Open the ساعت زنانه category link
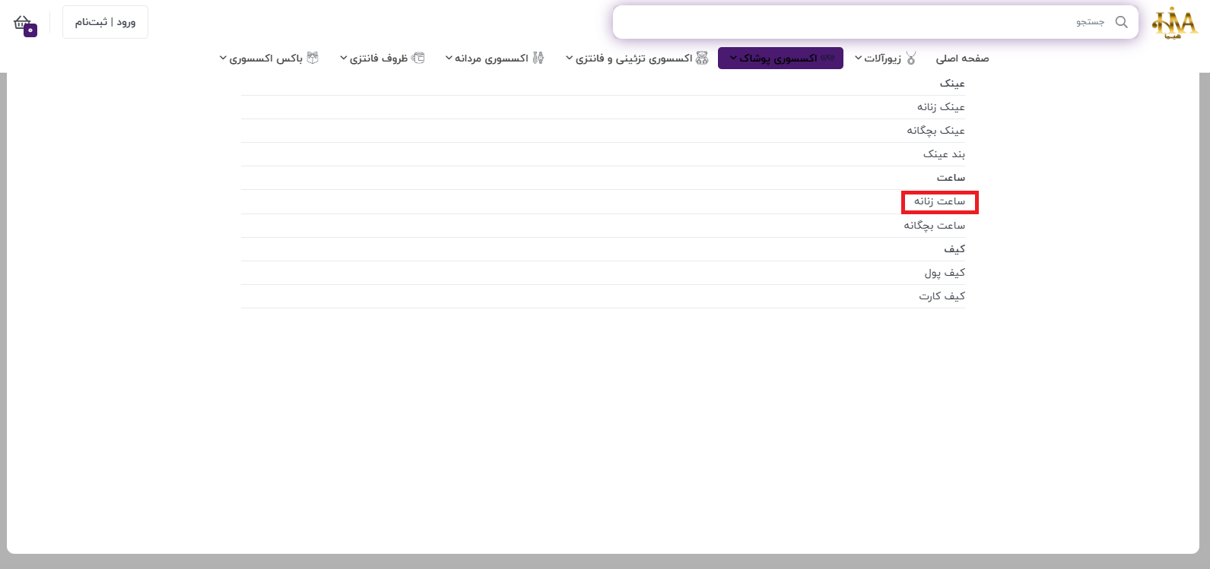 [x=939, y=201]
